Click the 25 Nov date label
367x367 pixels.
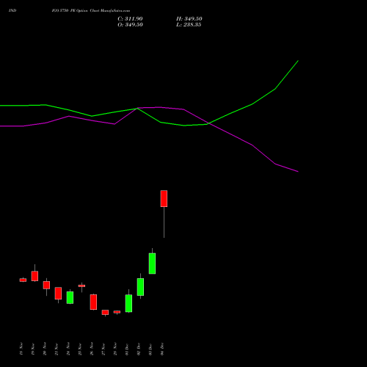coord(80,349)
